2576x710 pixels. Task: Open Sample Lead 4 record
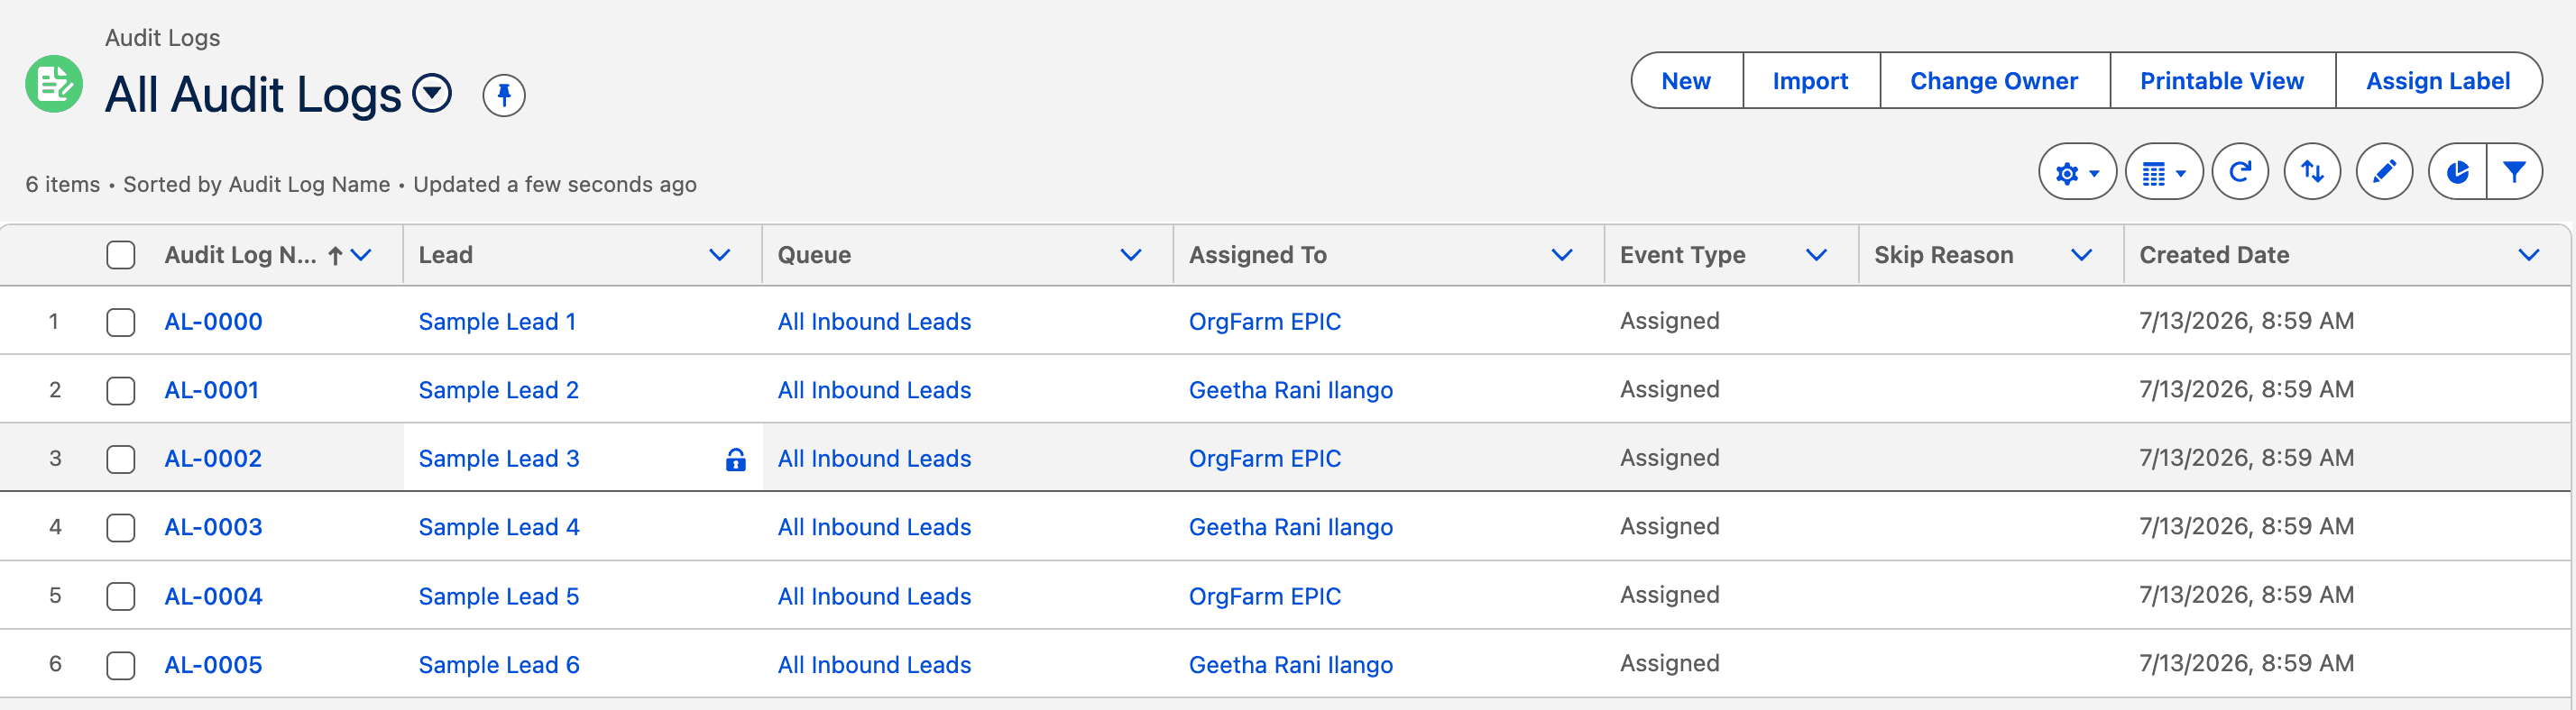pyautogui.click(x=498, y=526)
